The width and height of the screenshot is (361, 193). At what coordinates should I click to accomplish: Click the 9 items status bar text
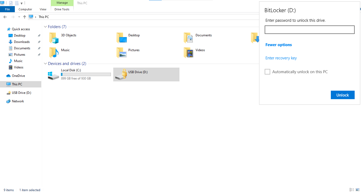click(x=9, y=190)
